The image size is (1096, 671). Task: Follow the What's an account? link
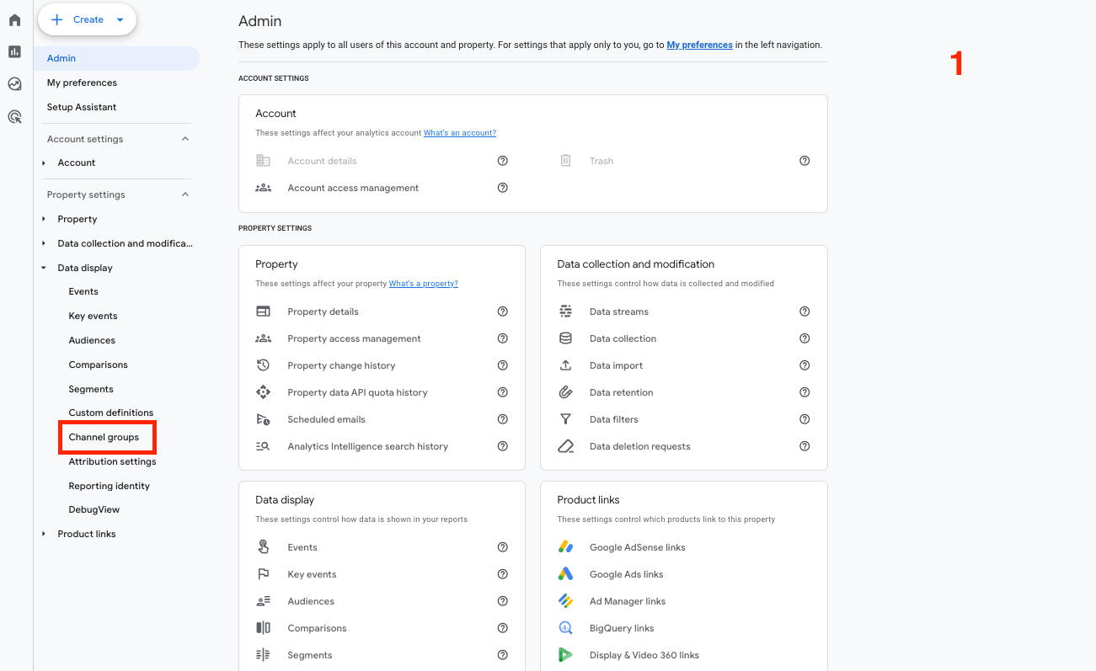[460, 133]
